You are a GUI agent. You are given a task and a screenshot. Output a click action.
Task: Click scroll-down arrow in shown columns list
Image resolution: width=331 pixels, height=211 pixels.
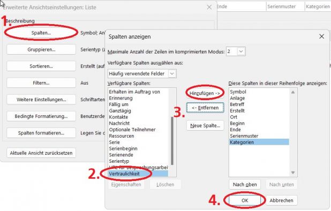(x=293, y=172)
